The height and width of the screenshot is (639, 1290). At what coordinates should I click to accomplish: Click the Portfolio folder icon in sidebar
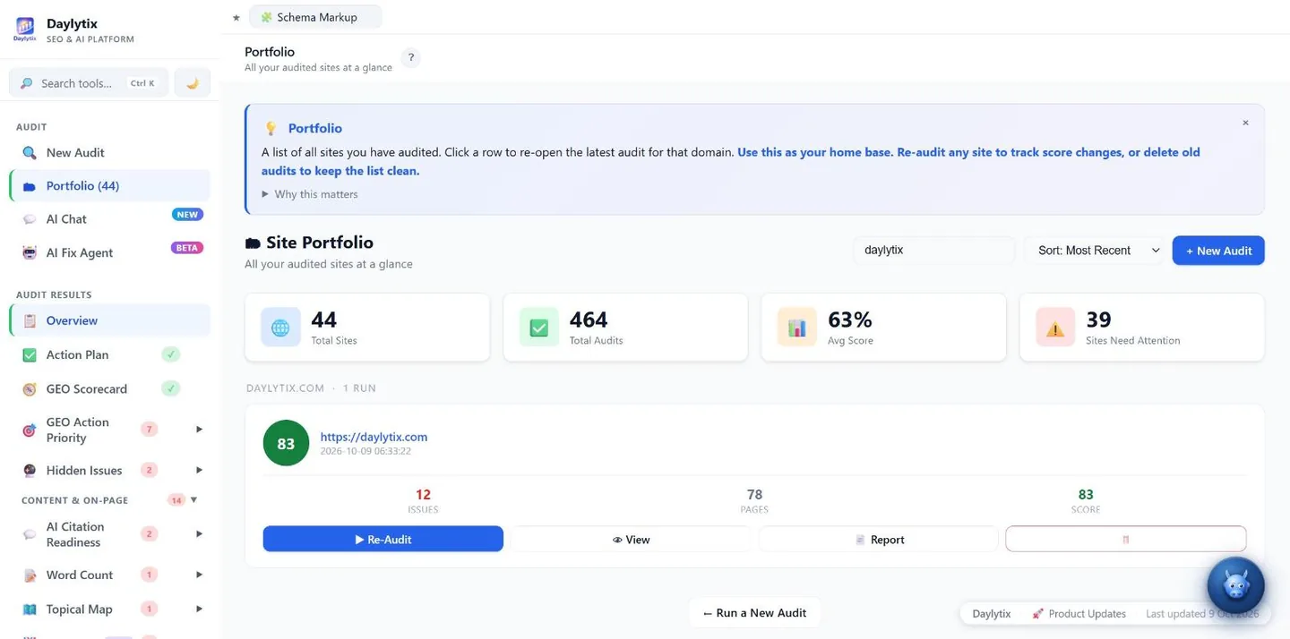pos(30,186)
